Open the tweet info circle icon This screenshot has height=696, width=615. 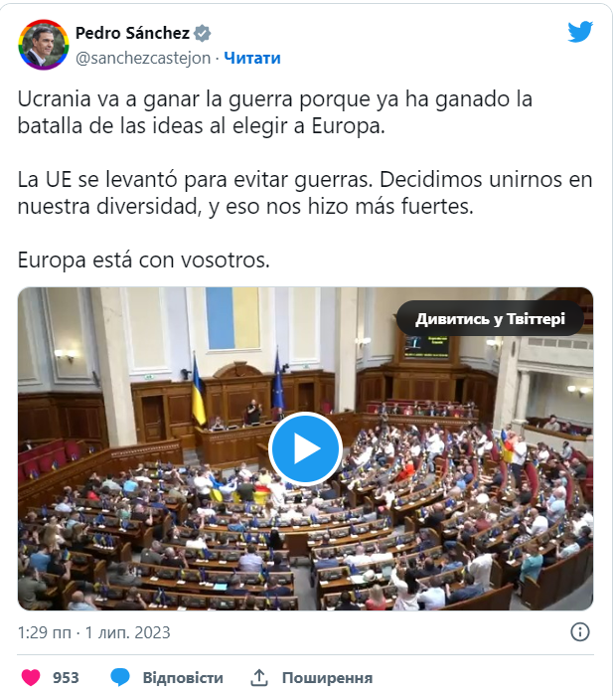pyautogui.click(x=580, y=631)
